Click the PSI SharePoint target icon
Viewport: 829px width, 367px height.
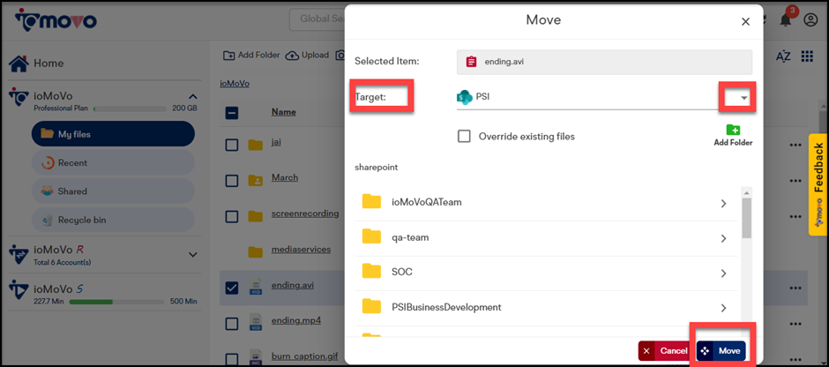click(464, 97)
